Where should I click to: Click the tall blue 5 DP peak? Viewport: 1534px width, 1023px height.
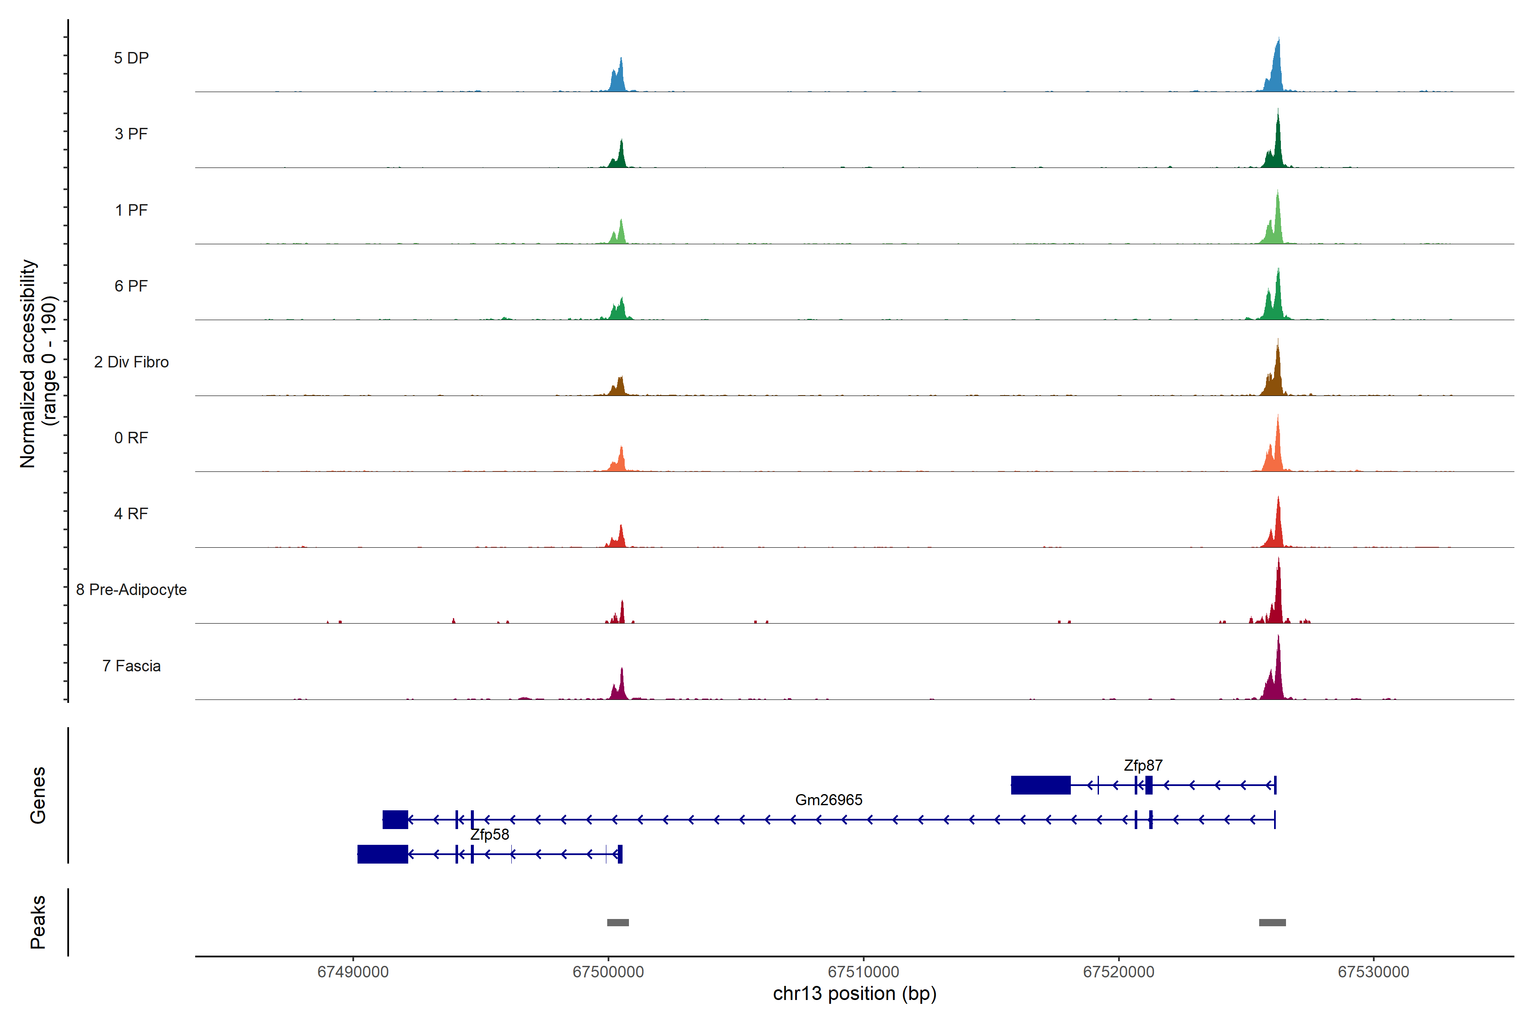tap(1276, 72)
